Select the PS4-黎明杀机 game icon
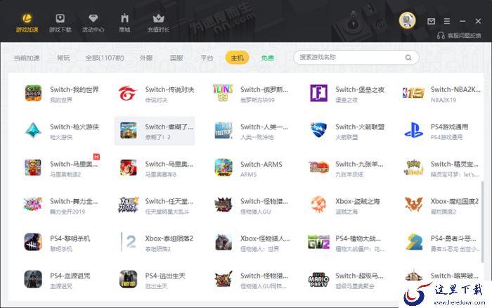The height and width of the screenshot is (308, 492). click(x=33, y=242)
